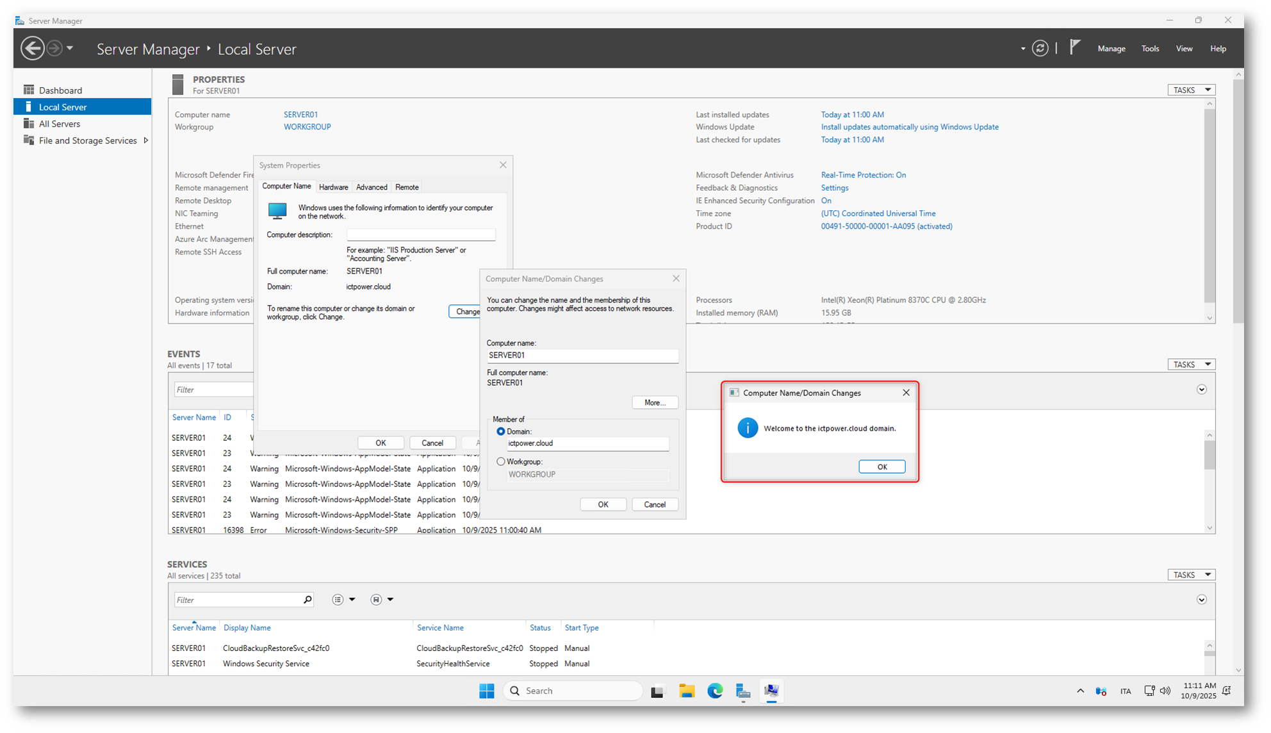Collapse the Services filter chevron
1271x733 pixels.
coord(1201,600)
